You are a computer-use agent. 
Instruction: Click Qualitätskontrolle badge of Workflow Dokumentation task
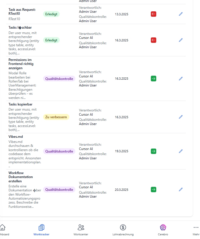tap(59, 190)
